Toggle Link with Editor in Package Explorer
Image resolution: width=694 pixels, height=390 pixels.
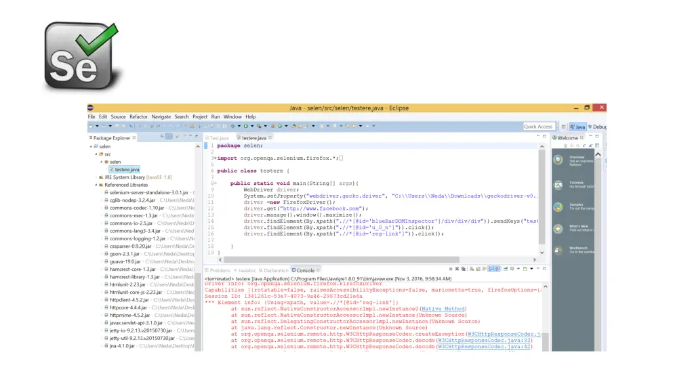point(169,137)
